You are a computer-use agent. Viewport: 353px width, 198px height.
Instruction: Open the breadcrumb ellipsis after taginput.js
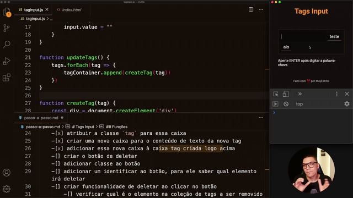[51, 19]
